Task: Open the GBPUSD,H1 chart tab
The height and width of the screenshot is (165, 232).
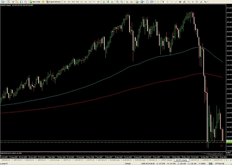Action: click(x=42, y=160)
